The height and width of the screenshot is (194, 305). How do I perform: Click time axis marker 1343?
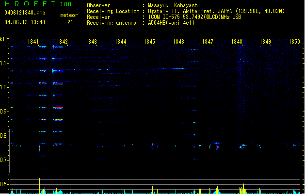(x=91, y=42)
